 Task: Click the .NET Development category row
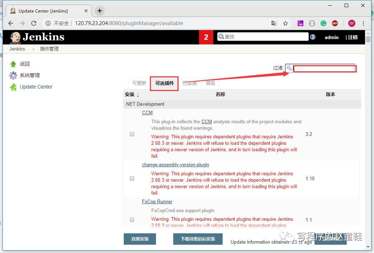pos(242,104)
